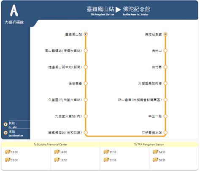200x171 pixels.
Task: Click the stop circle for 大樹區果菜市場
Action: click(x=165, y=83)
